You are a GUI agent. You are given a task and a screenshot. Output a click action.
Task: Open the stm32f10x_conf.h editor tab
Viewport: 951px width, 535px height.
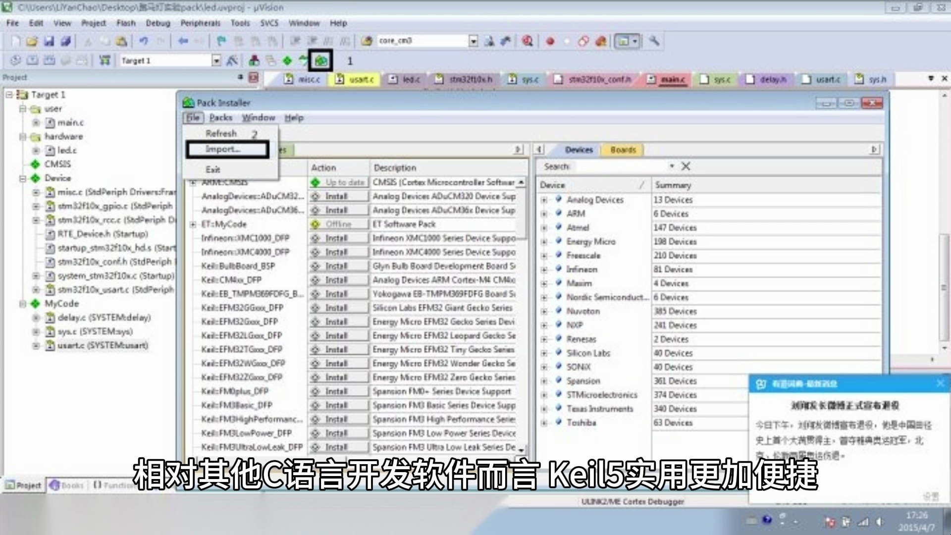593,79
